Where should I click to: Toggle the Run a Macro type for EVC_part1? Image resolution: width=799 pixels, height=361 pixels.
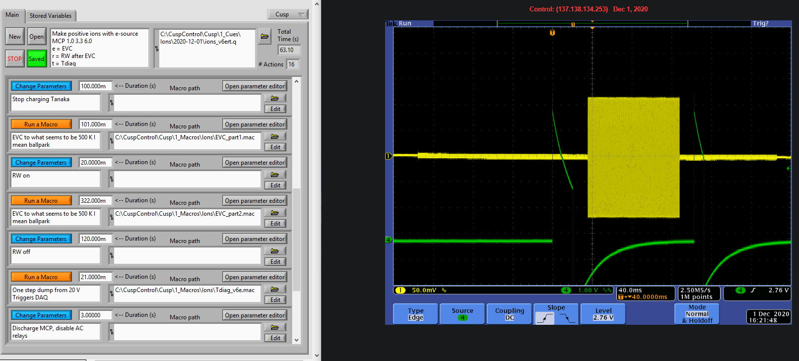[41, 124]
